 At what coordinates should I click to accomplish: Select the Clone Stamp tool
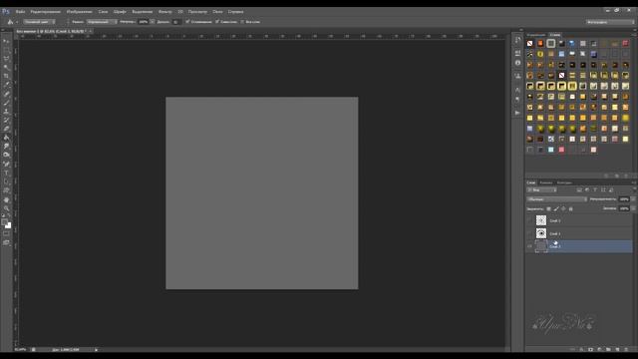[x=7, y=111]
